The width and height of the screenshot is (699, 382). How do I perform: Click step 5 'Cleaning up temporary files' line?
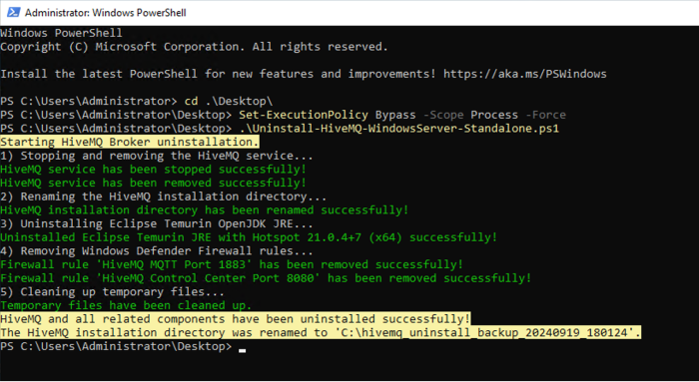[112, 292]
